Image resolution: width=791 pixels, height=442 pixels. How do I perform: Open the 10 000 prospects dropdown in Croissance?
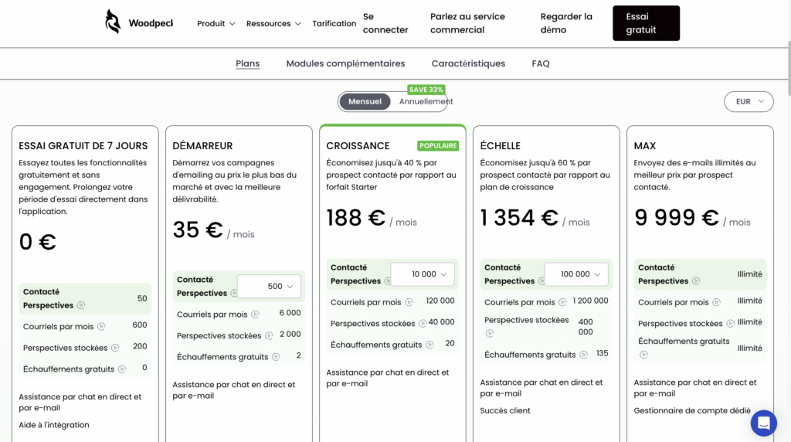click(x=423, y=274)
